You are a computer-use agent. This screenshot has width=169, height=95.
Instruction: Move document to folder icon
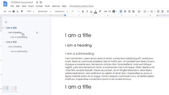(x=41, y=2)
